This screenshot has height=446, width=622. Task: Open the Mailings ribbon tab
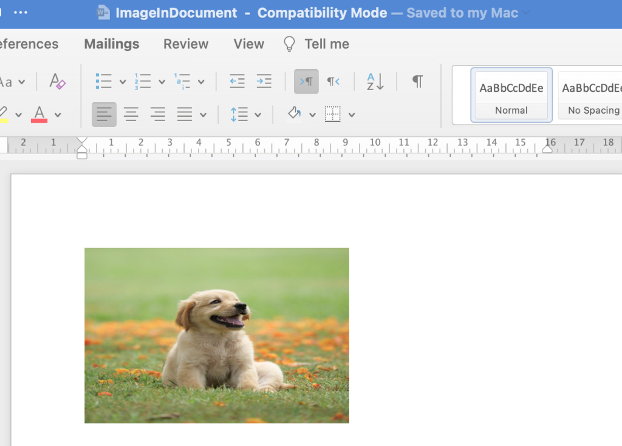pos(112,44)
